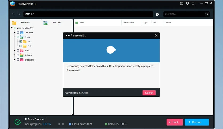Click the PNG folder icon
Screen dimensions: 223x129
tap(25, 46)
